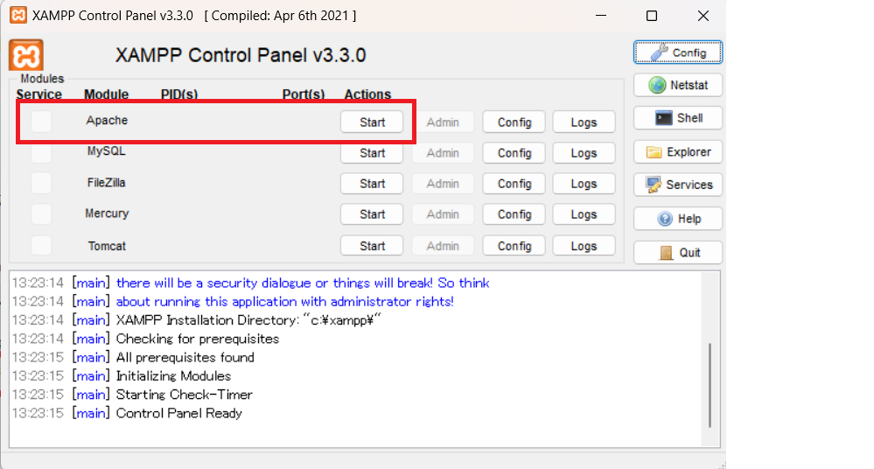View Mercury Logs
Screen dimensions: 874x469
coord(584,214)
